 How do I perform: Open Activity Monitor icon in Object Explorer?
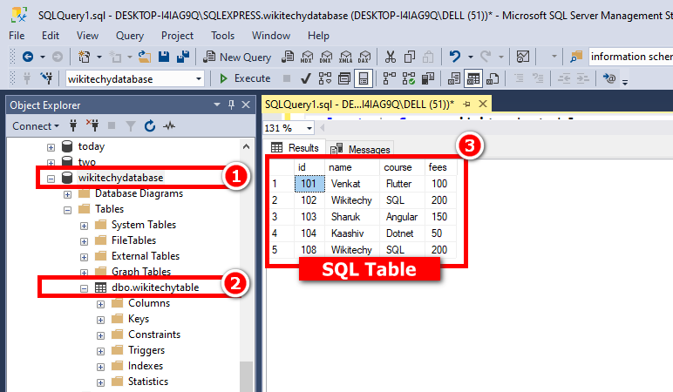pyautogui.click(x=169, y=126)
